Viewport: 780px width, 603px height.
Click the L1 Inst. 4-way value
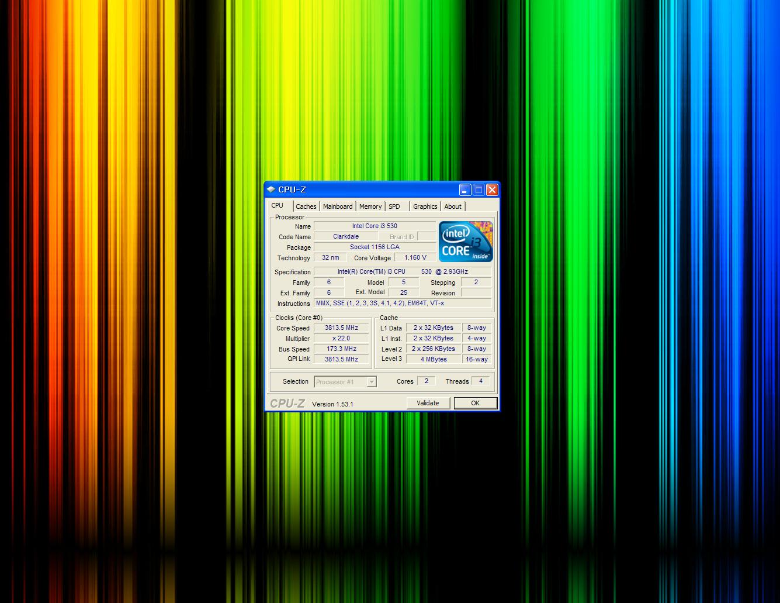(477, 338)
